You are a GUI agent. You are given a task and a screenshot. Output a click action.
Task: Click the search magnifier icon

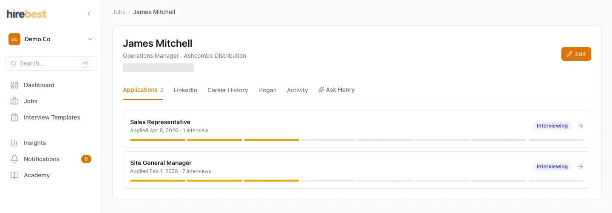[x=14, y=63]
